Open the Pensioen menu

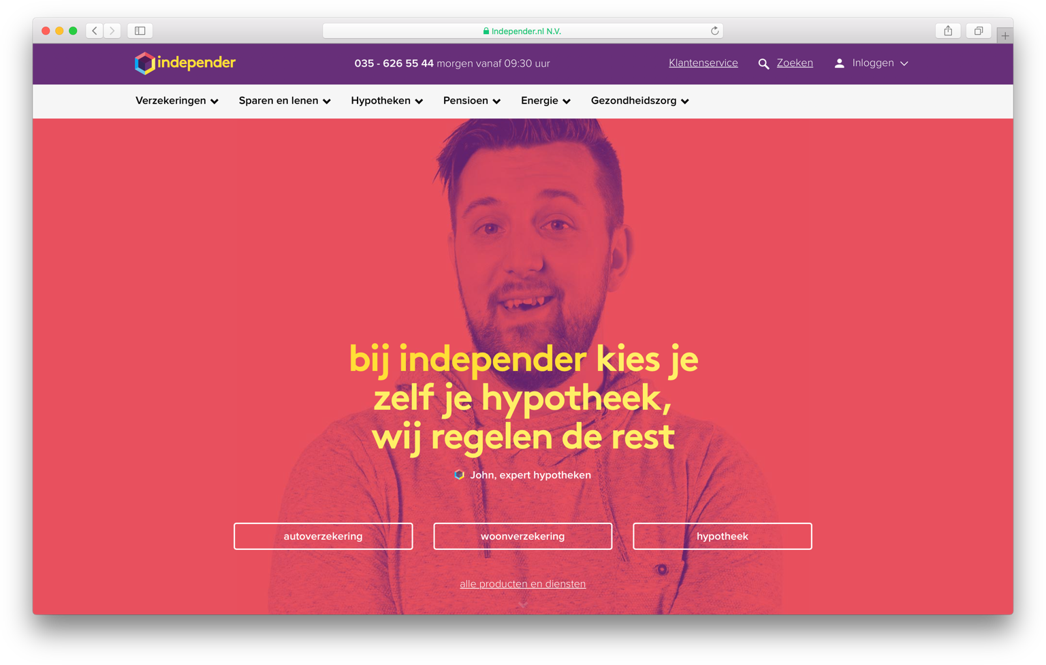pyautogui.click(x=472, y=101)
